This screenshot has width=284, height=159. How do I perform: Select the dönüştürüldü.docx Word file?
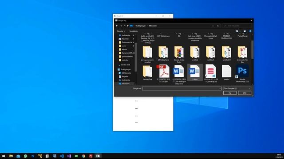click(179, 75)
